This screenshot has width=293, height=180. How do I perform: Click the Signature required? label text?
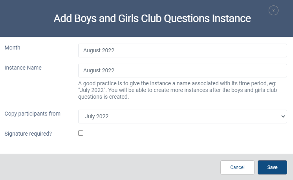[28, 134]
